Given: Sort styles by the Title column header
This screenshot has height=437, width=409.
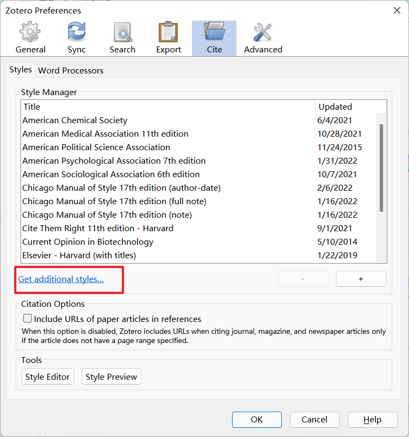Looking at the screenshot, I should click(168, 107).
